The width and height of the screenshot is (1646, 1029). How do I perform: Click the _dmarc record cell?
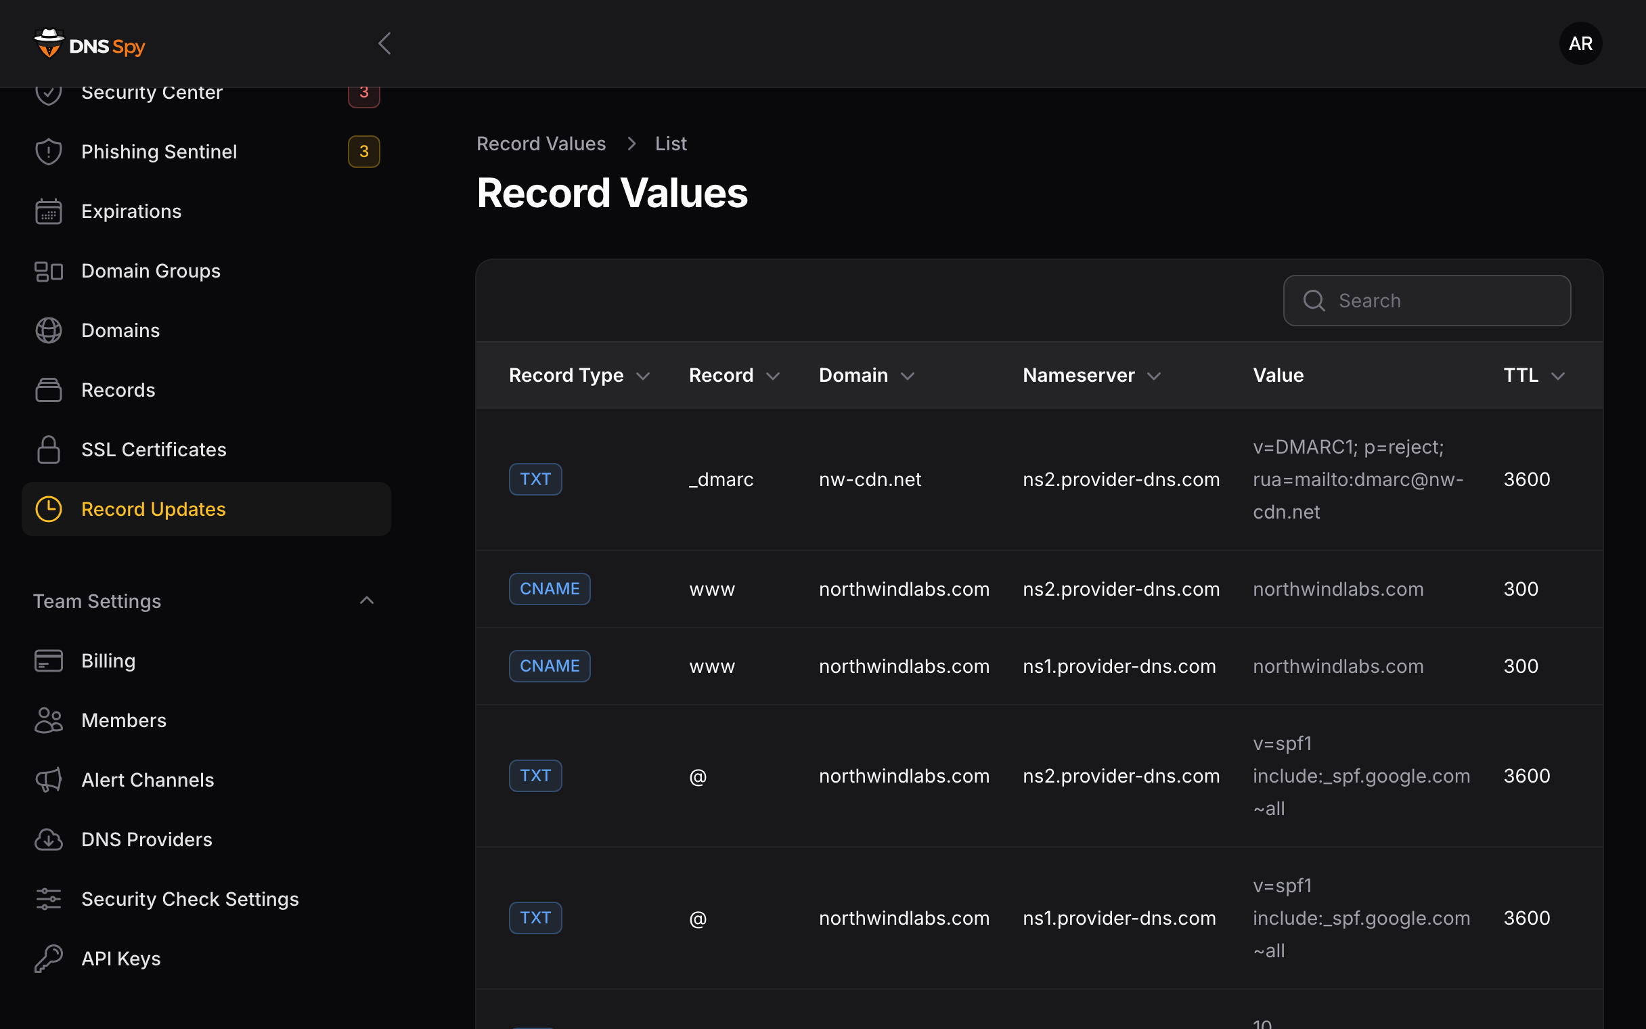[x=721, y=479]
